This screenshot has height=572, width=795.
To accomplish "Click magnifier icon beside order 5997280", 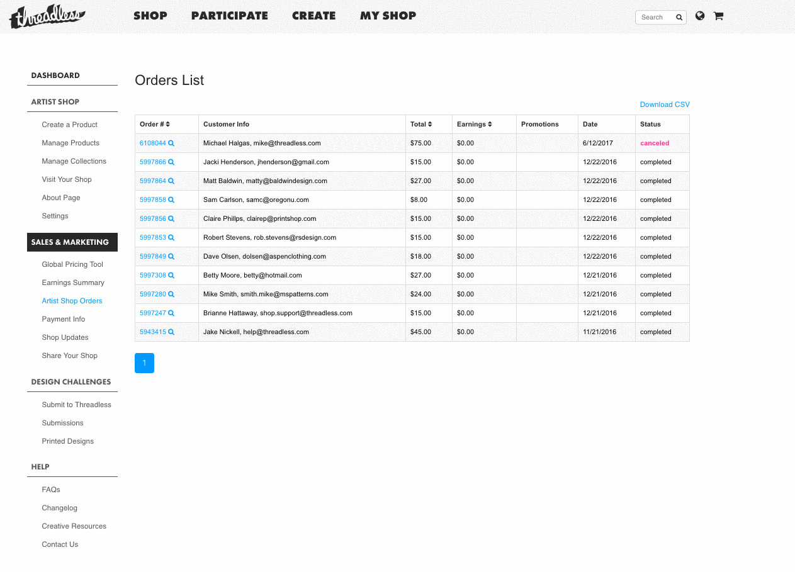I will click(x=171, y=294).
